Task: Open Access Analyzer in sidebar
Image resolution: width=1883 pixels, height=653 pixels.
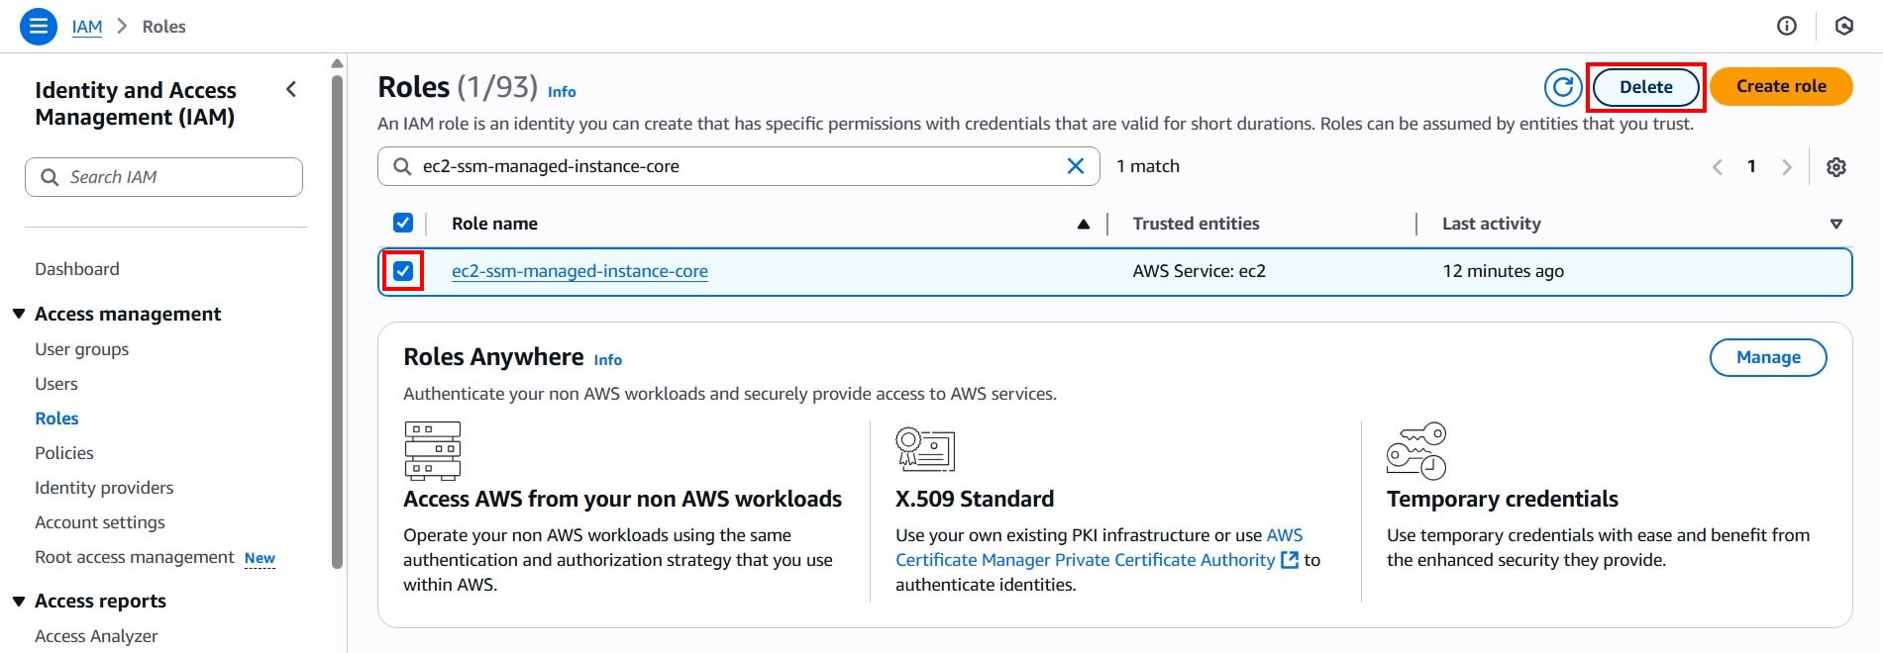Action: tap(96, 636)
